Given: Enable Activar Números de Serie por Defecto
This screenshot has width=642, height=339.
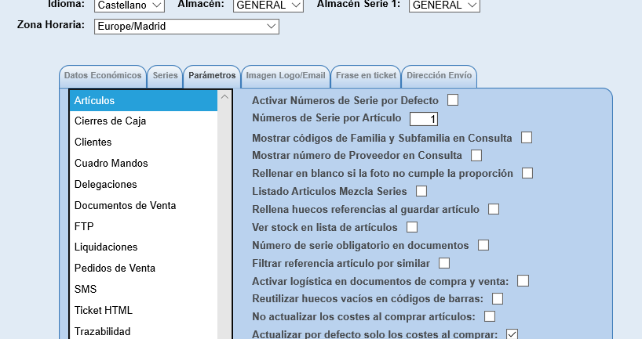Looking at the screenshot, I should click(x=453, y=100).
